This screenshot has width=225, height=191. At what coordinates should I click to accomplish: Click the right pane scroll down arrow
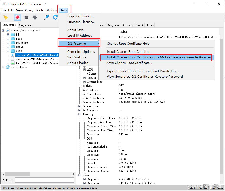coord(221,181)
